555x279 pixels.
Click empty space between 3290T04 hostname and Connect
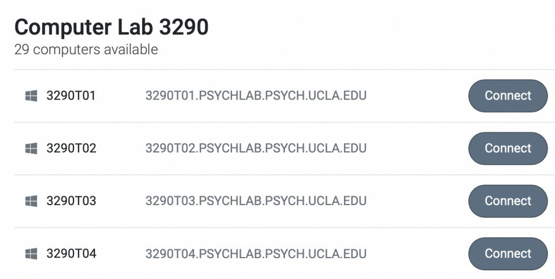pos(417,254)
